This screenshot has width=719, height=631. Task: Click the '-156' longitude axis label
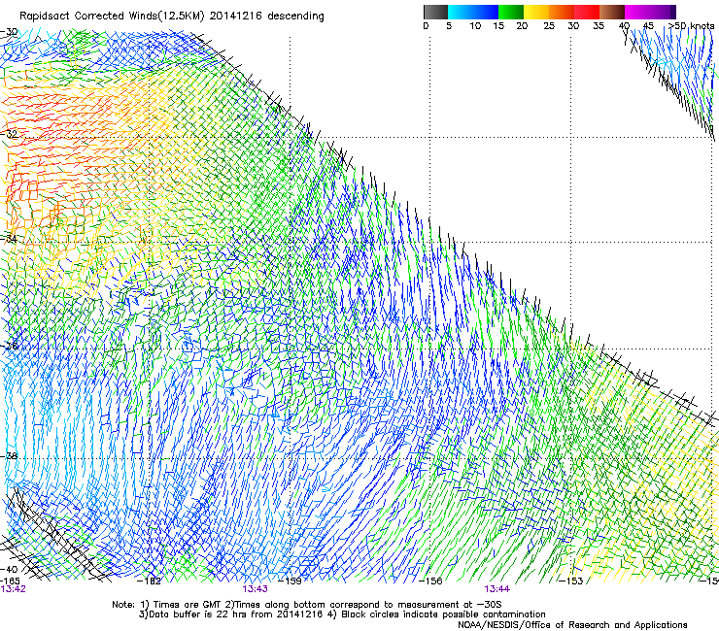[x=430, y=581]
